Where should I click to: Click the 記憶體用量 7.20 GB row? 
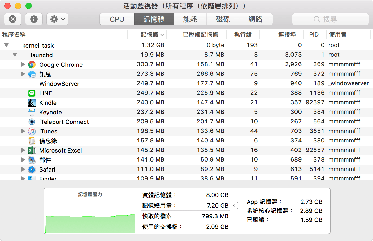(x=185, y=206)
